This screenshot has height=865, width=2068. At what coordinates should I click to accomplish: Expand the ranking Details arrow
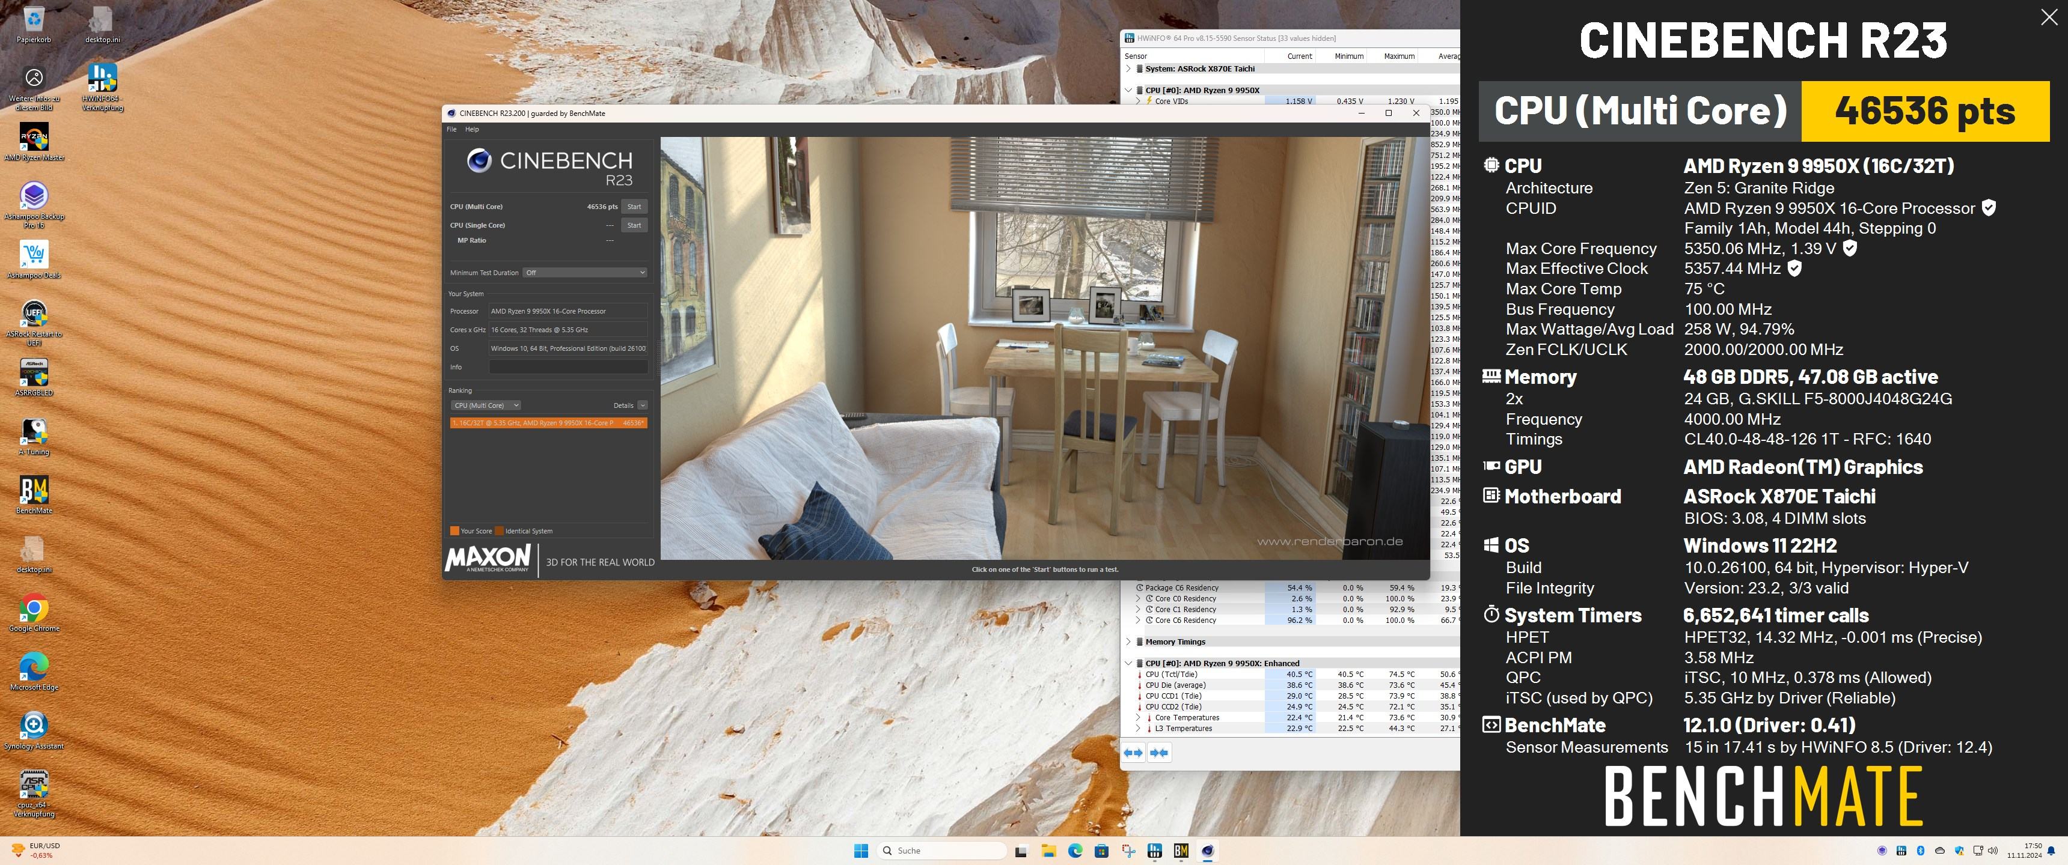(x=642, y=405)
